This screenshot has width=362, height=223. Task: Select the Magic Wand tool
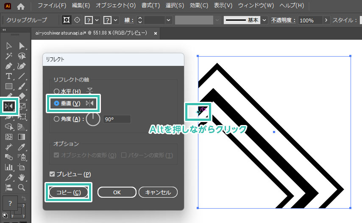click(x=9, y=56)
